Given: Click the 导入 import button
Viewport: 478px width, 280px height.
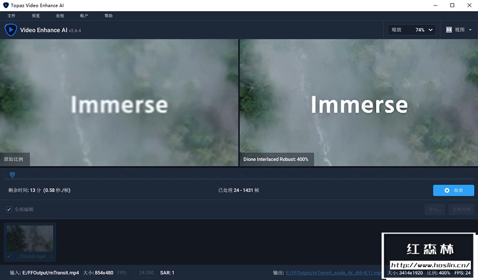Looking at the screenshot, I should (435, 209).
